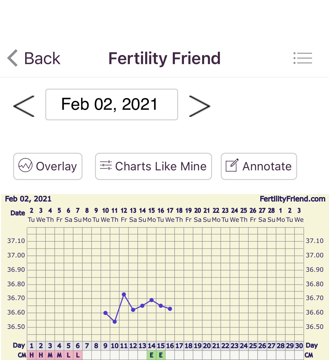Advance to next date with right arrow

click(x=199, y=106)
